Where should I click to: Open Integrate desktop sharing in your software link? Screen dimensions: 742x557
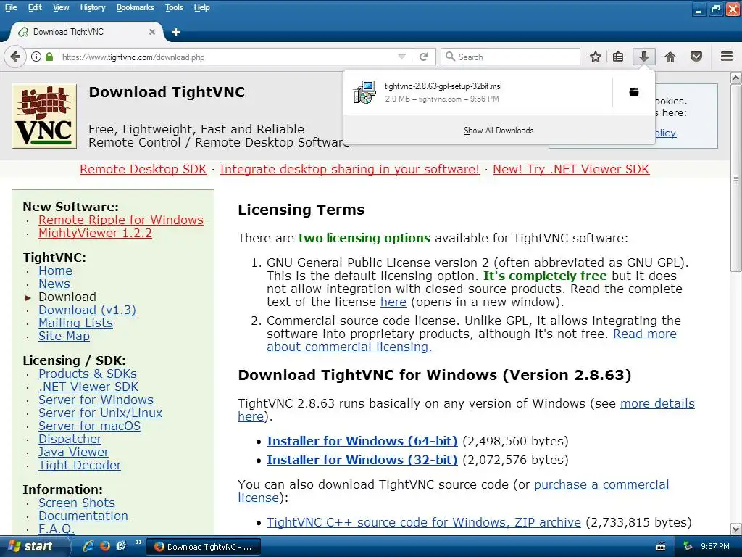[349, 169]
